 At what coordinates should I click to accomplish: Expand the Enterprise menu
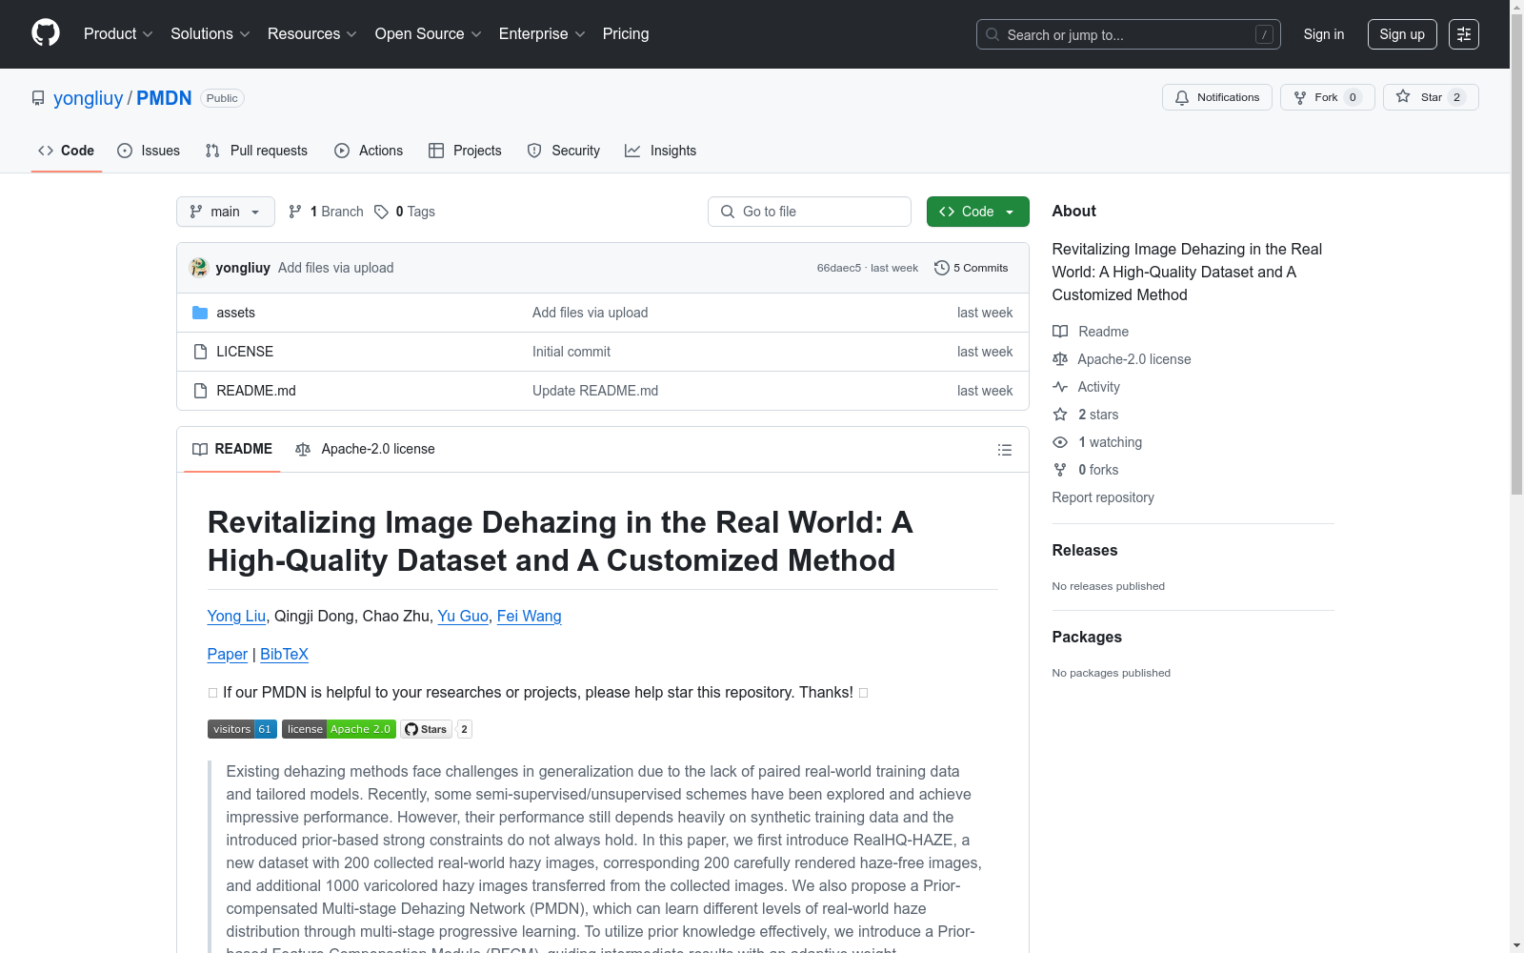coord(542,33)
